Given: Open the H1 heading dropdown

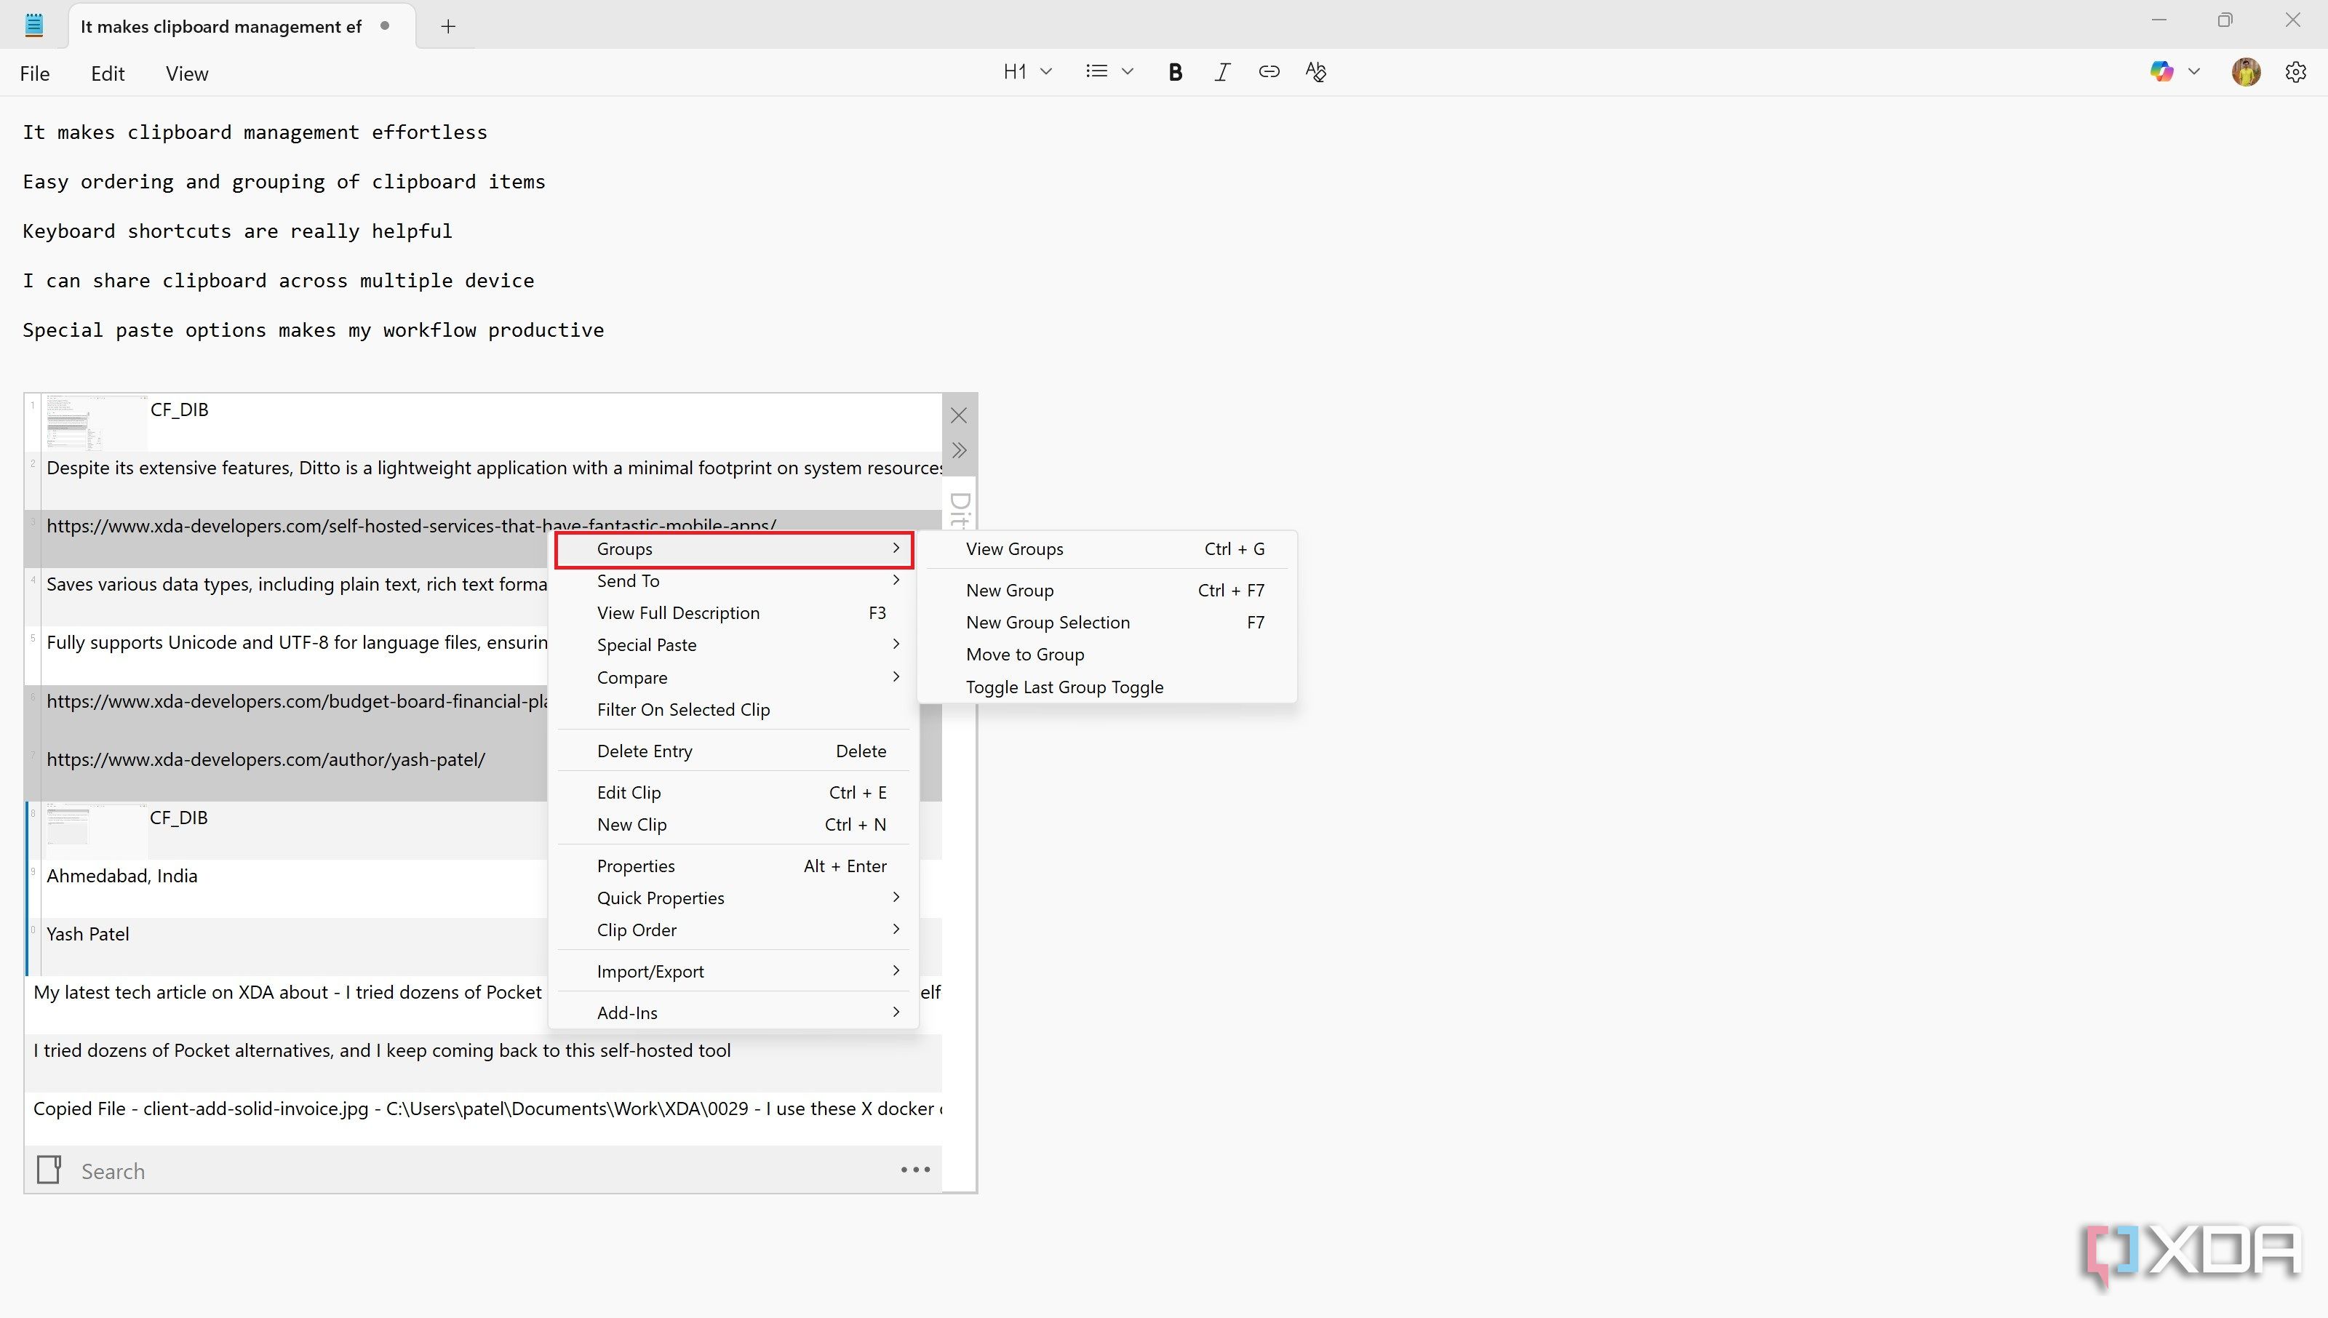Looking at the screenshot, I should pos(1027,71).
